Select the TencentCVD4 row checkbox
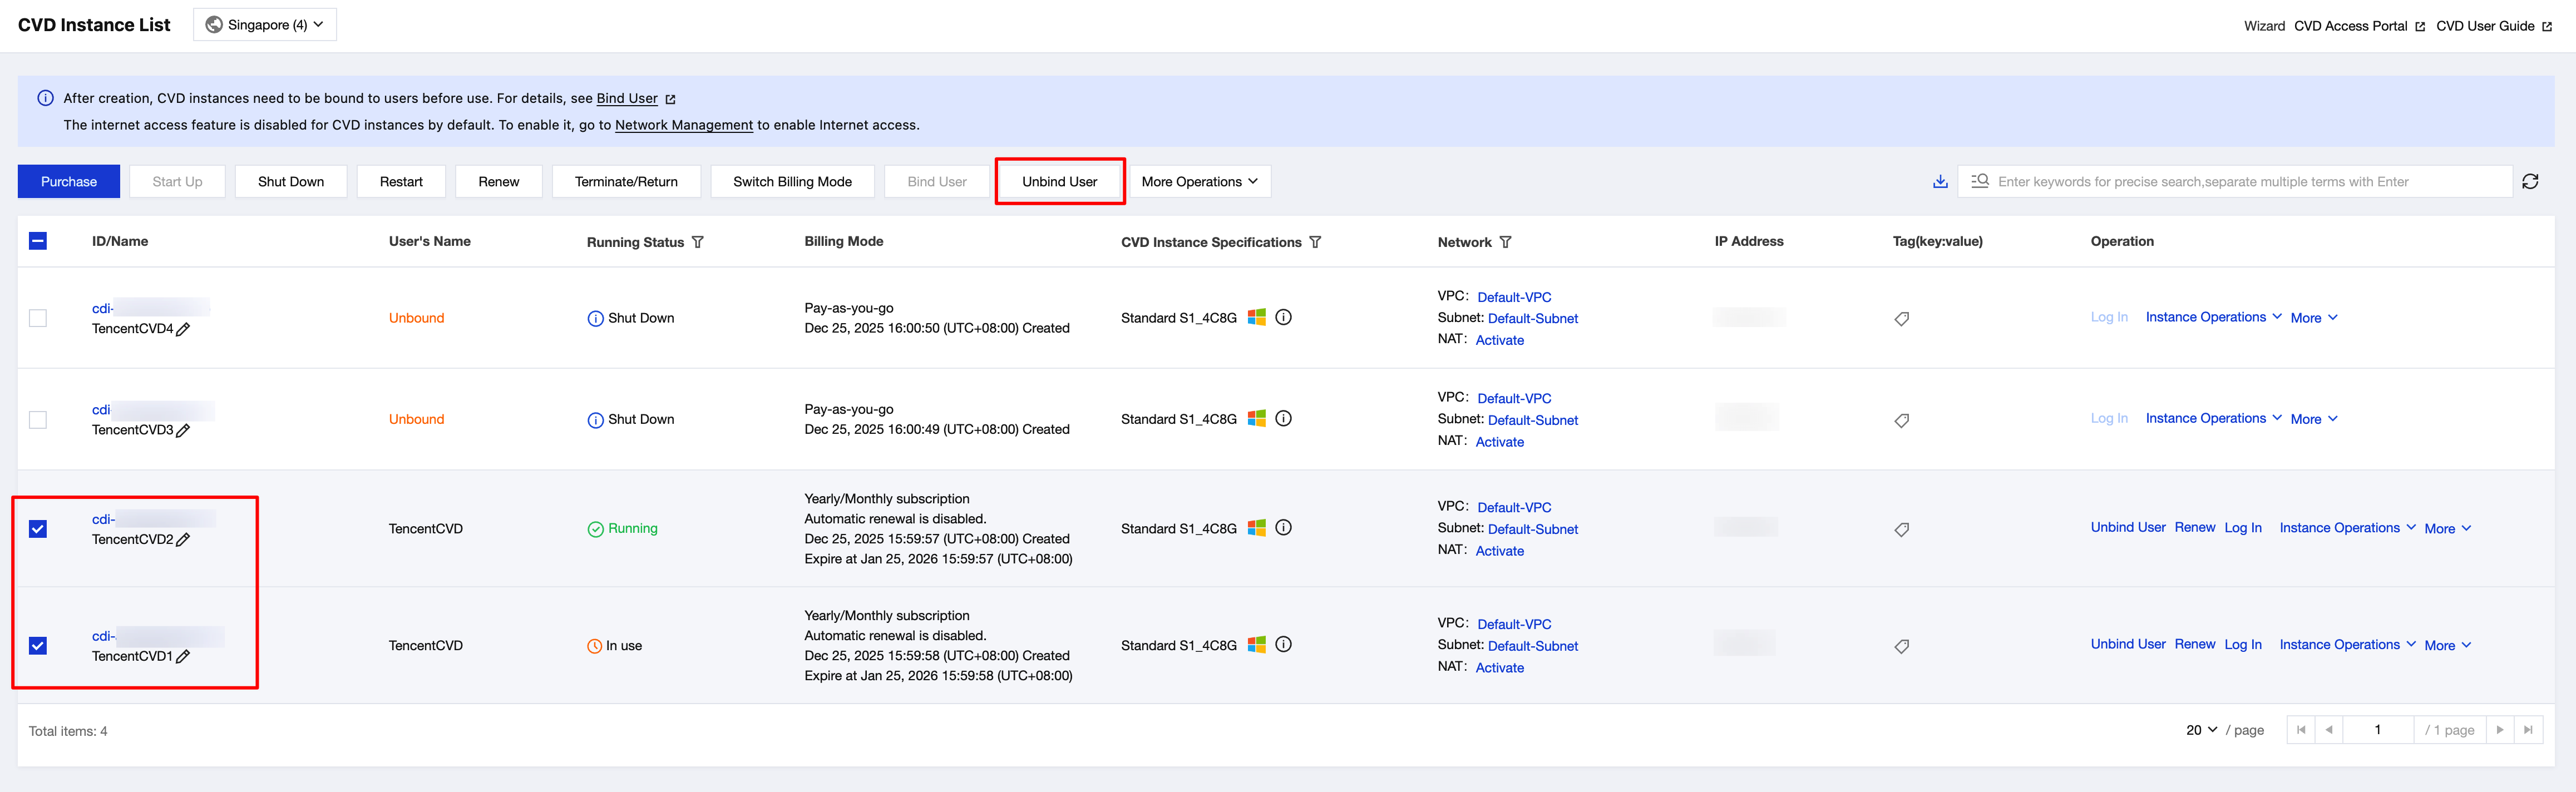This screenshot has height=792, width=2576. point(38,318)
